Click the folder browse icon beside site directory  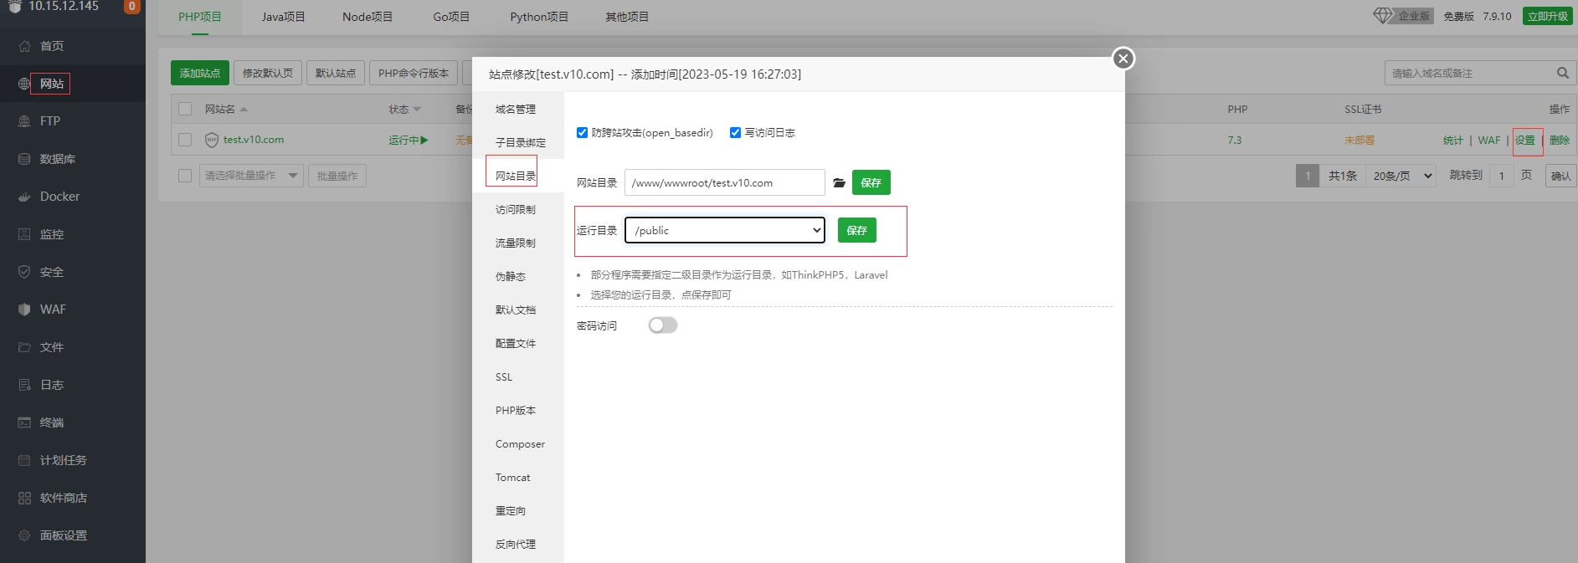coord(839,183)
